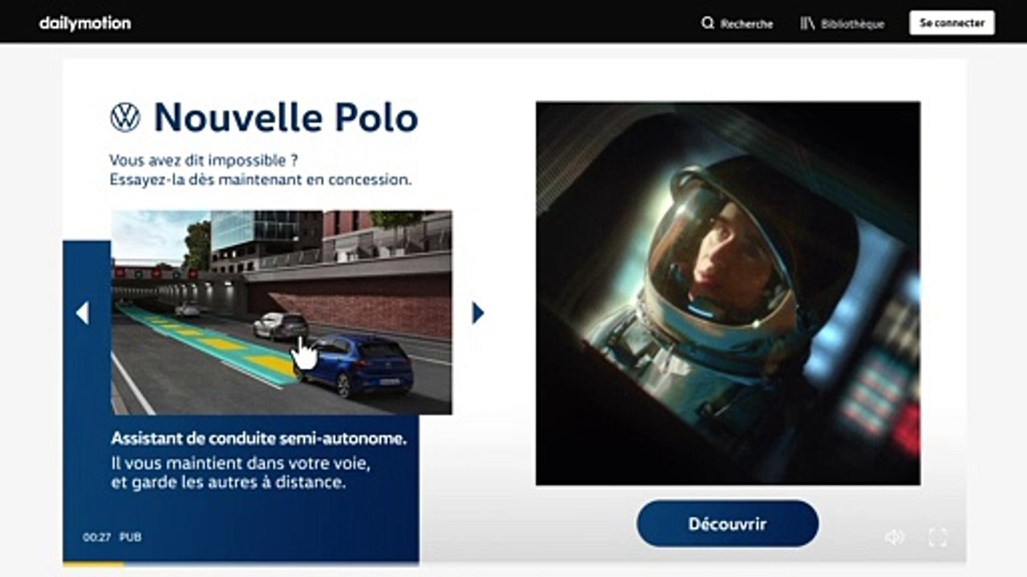
Task: Click the Nouvelle Polo headline
Action: 286,118
